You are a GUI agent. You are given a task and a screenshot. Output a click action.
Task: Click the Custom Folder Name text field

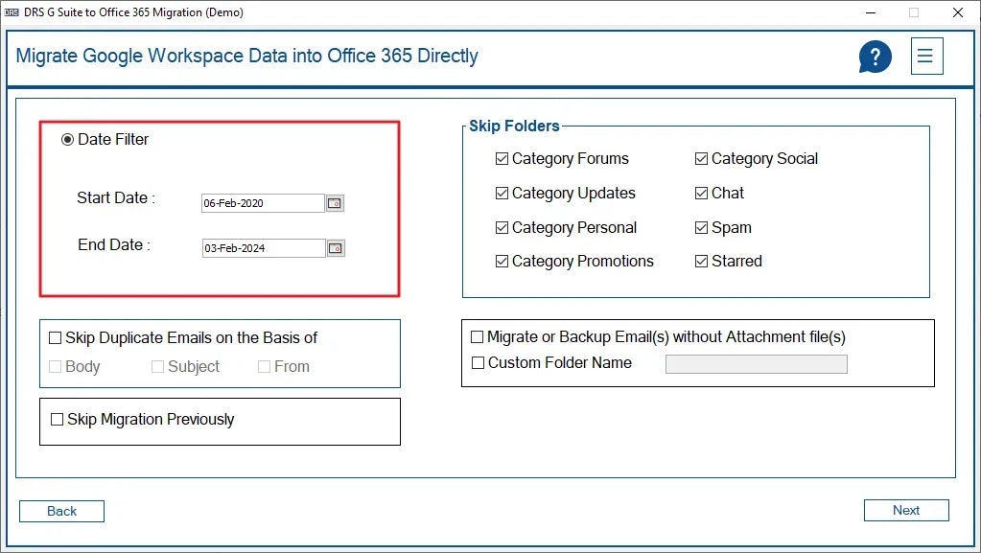coord(757,364)
